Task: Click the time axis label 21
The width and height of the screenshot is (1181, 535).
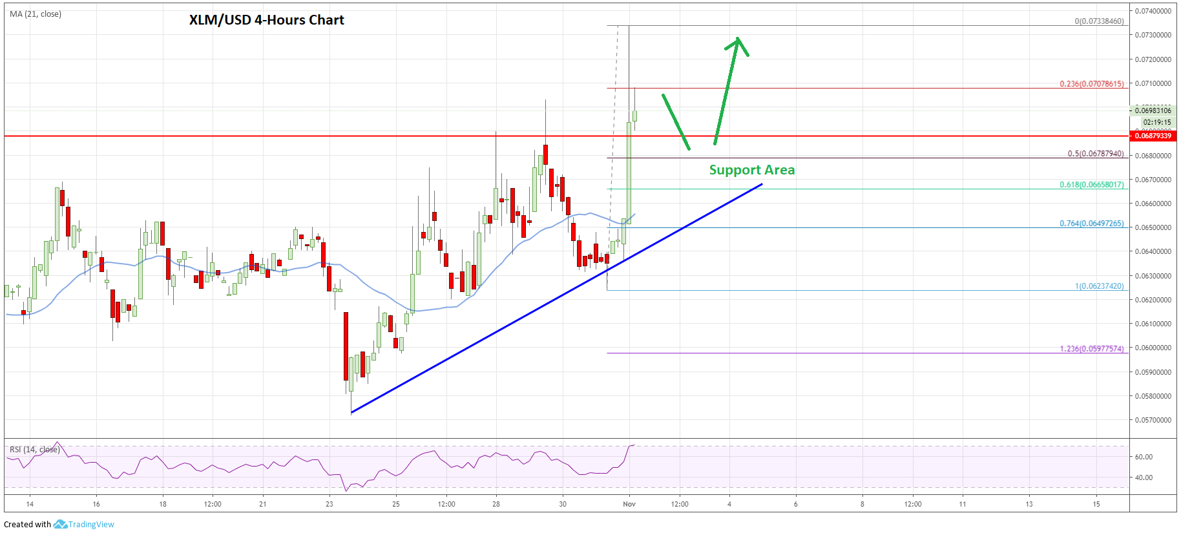Action: (263, 504)
